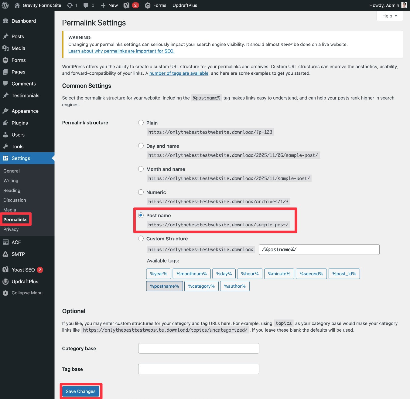The width and height of the screenshot is (410, 399).
Task: Click the updates icon in admin bar
Action: (72, 5)
